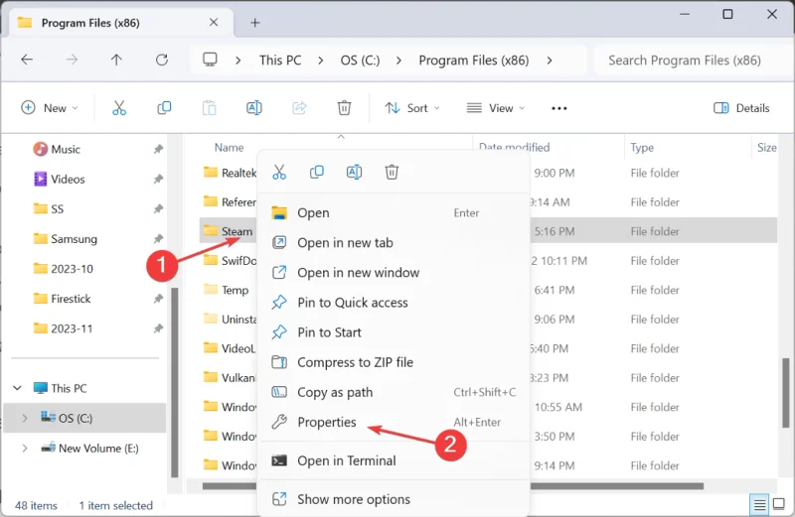Image resolution: width=795 pixels, height=517 pixels.
Task: Click the toolbar Paste icon
Action: tap(209, 108)
